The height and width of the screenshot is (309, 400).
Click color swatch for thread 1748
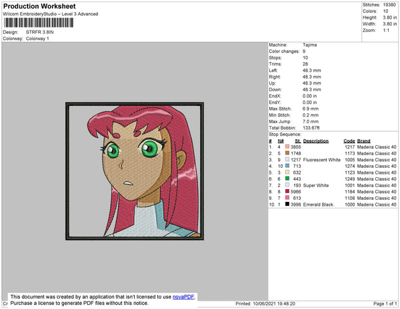click(x=287, y=153)
